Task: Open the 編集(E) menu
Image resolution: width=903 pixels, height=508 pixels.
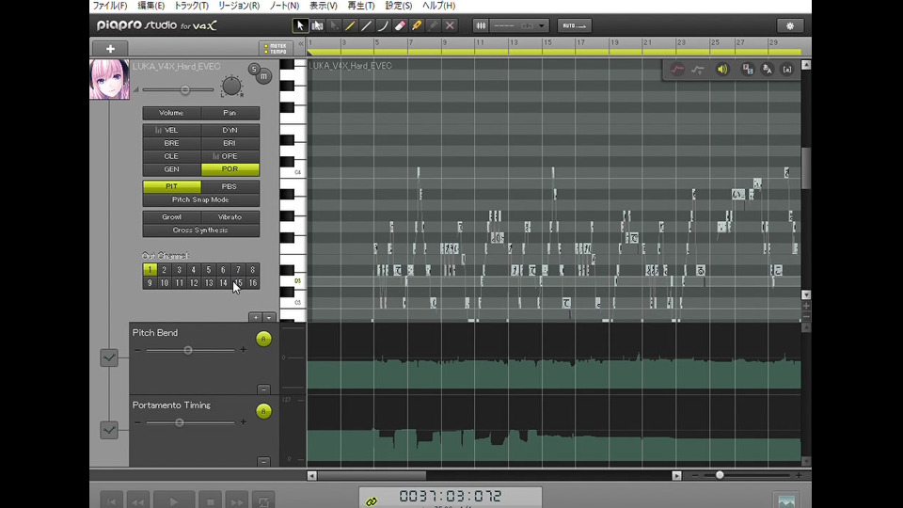Action: coord(150,6)
